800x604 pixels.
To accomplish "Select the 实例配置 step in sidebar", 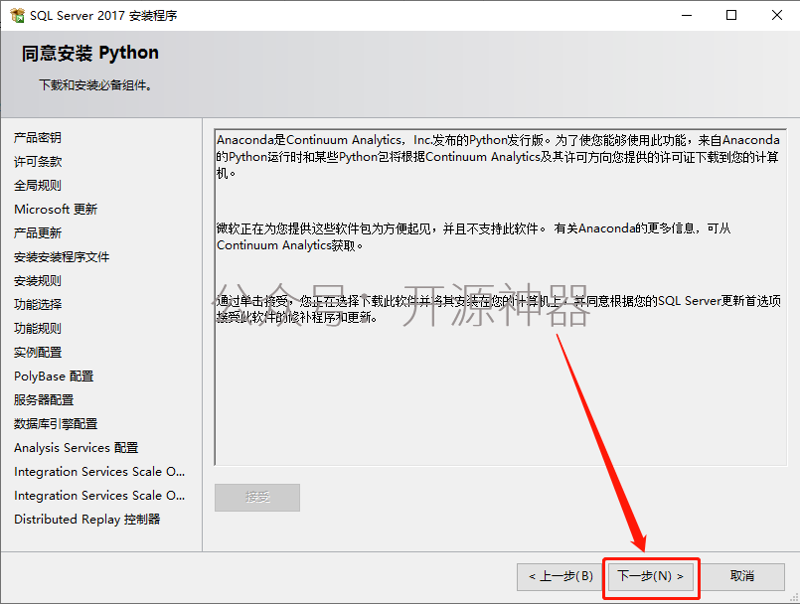I will pos(38,353).
